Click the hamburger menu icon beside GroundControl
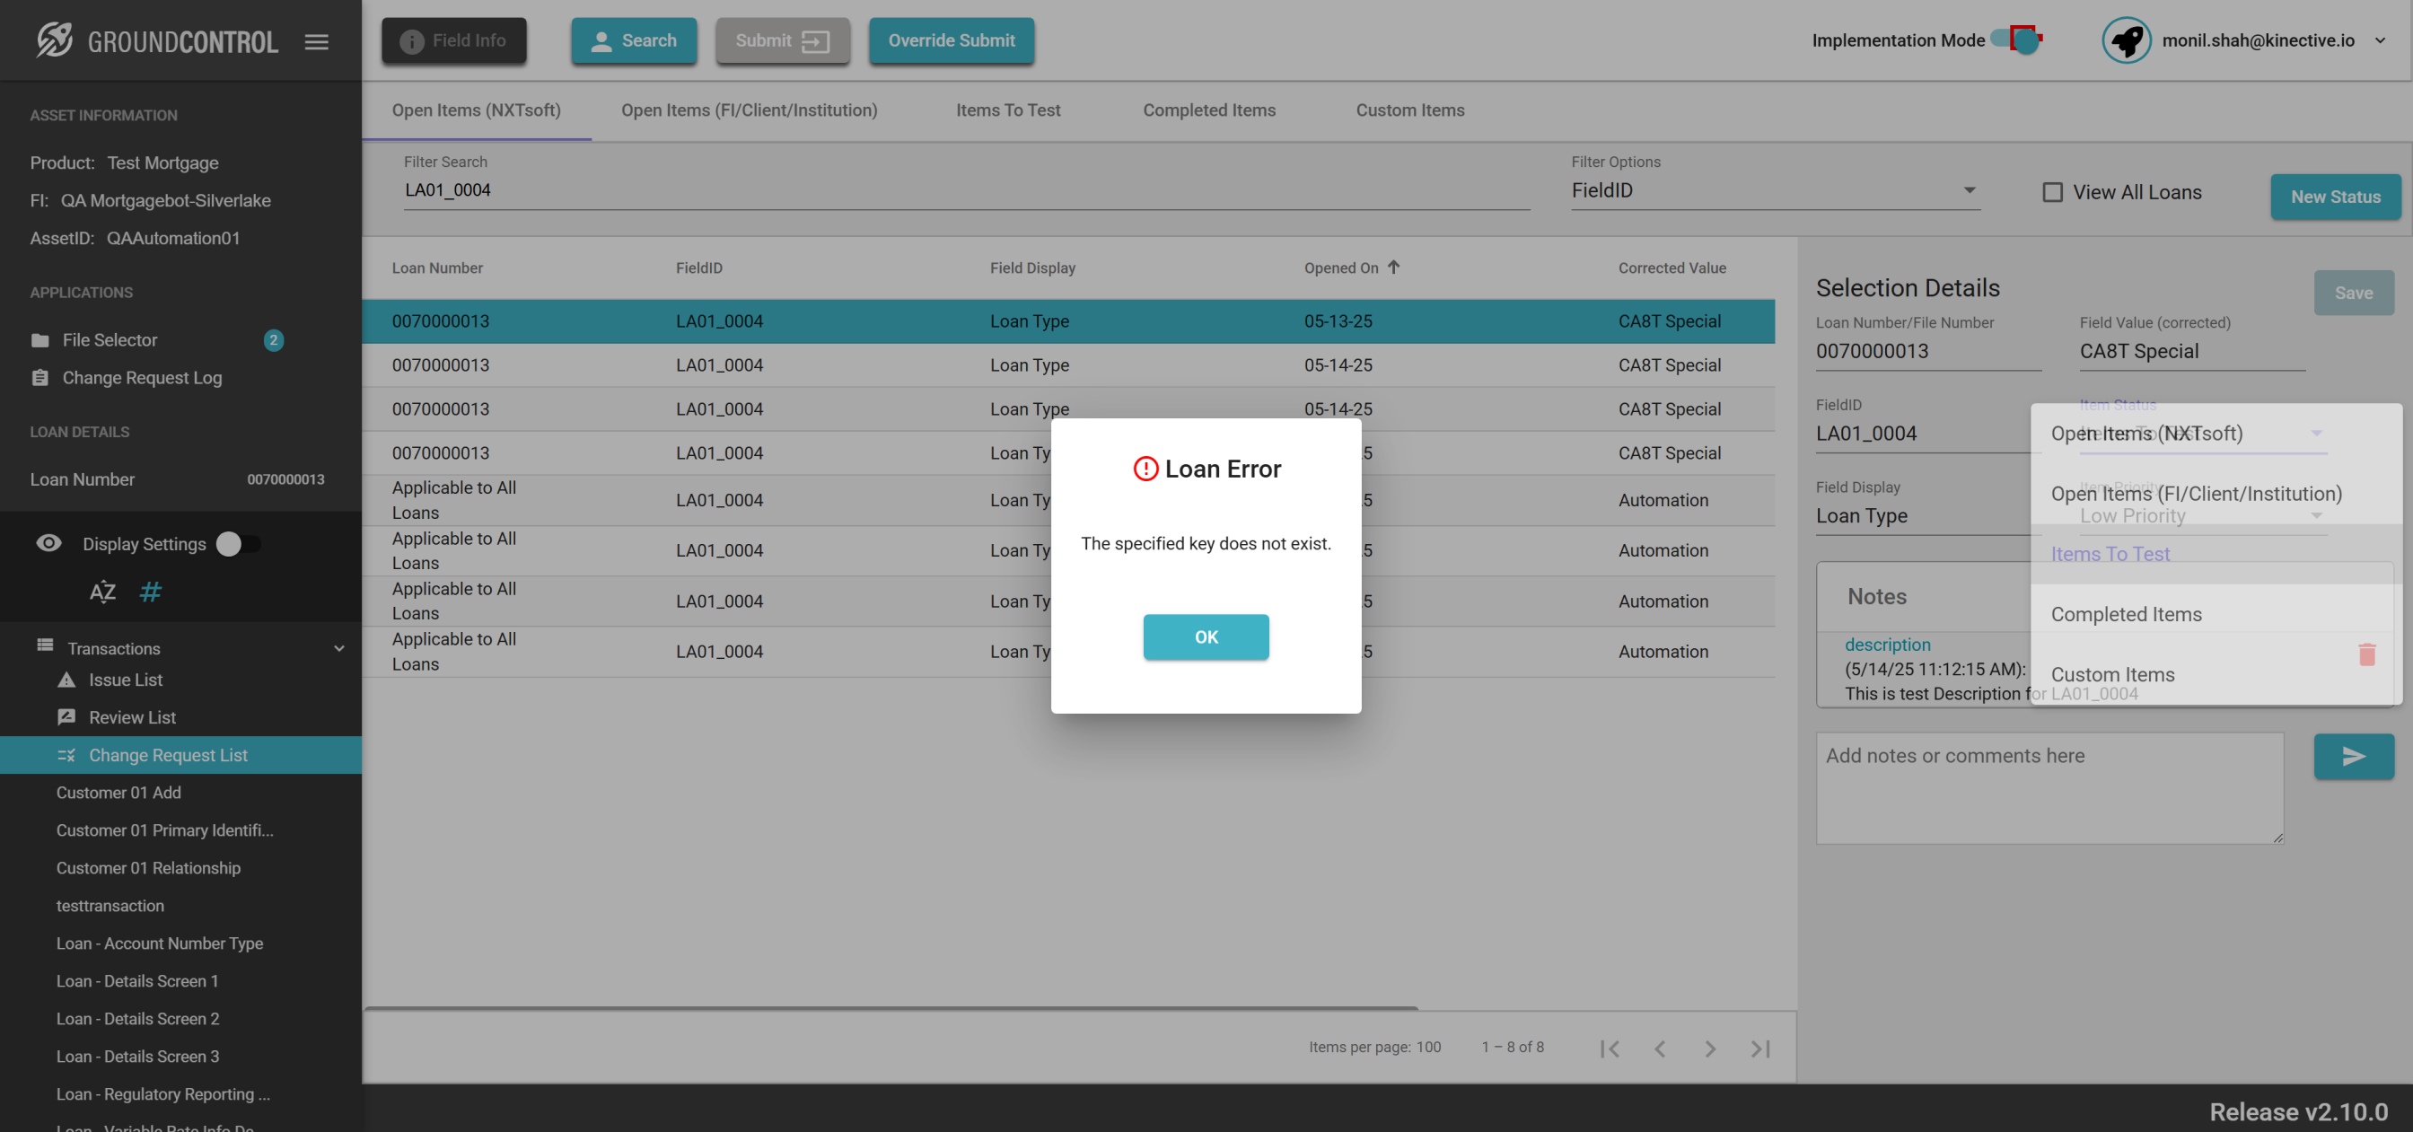 point(317,41)
